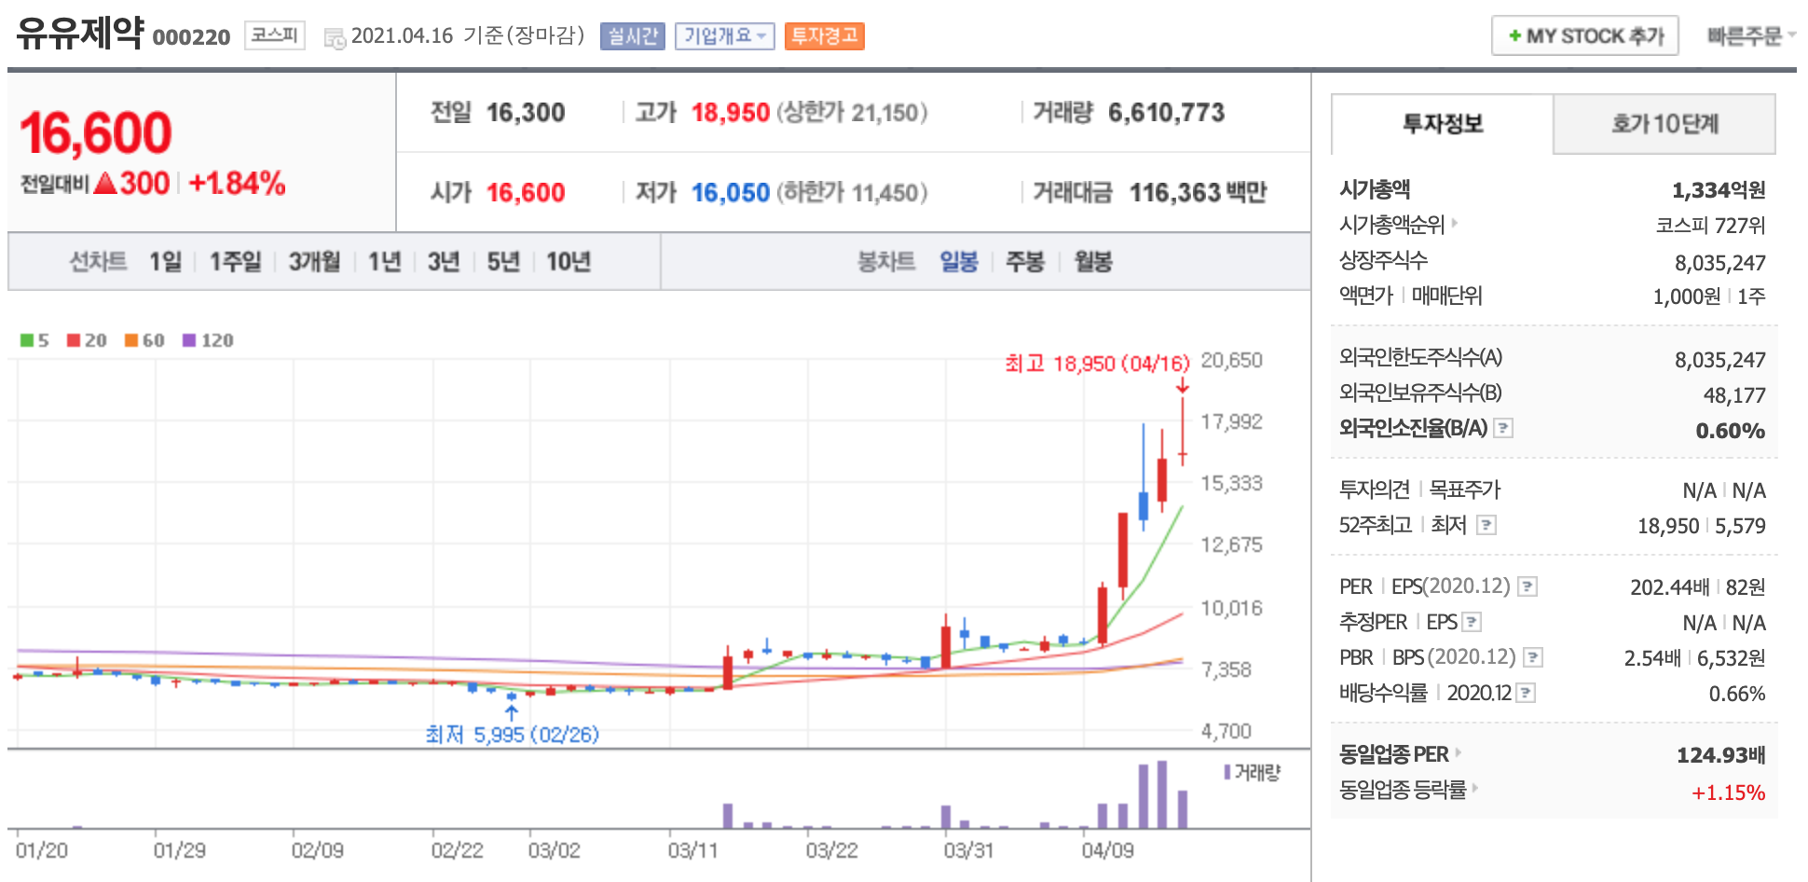Expand the 빠른주문 dropdown

coord(1751,36)
